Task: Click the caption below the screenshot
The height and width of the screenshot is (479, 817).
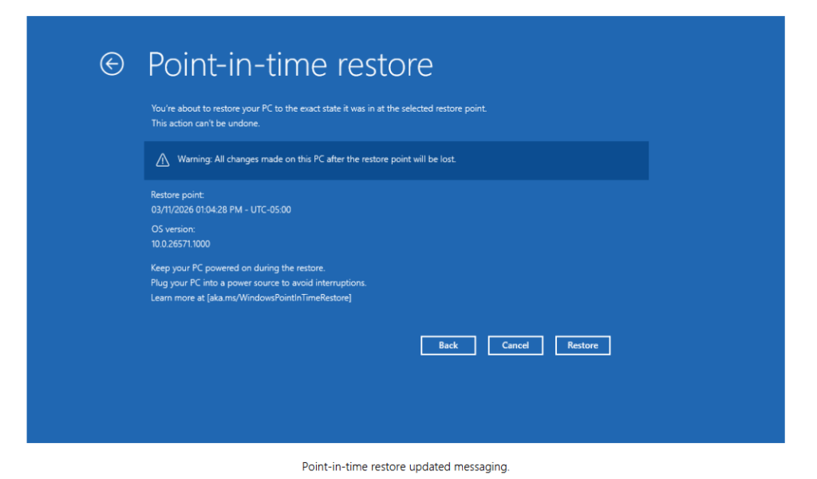Action: [405, 467]
